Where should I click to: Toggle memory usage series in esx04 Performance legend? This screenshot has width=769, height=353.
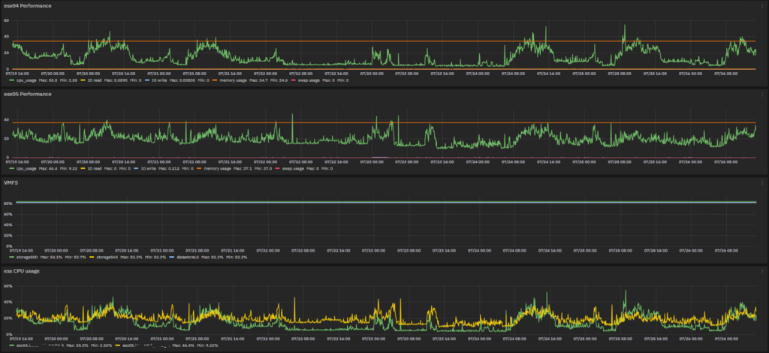pyautogui.click(x=233, y=80)
